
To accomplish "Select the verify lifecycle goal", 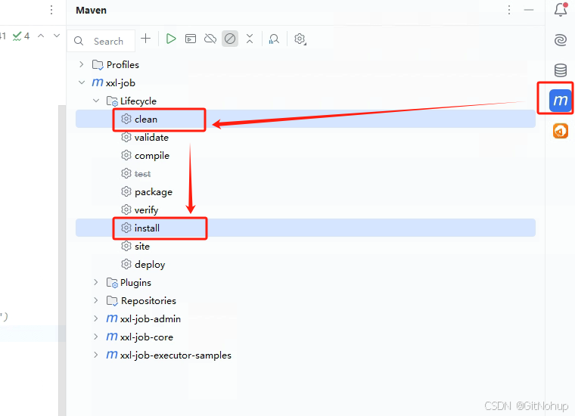I will pyautogui.click(x=306, y=210).
